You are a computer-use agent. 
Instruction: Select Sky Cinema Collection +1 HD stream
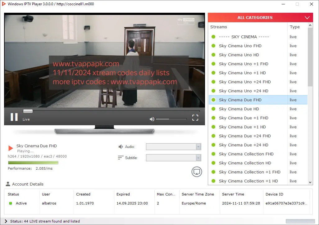pyautogui.click(x=258, y=181)
